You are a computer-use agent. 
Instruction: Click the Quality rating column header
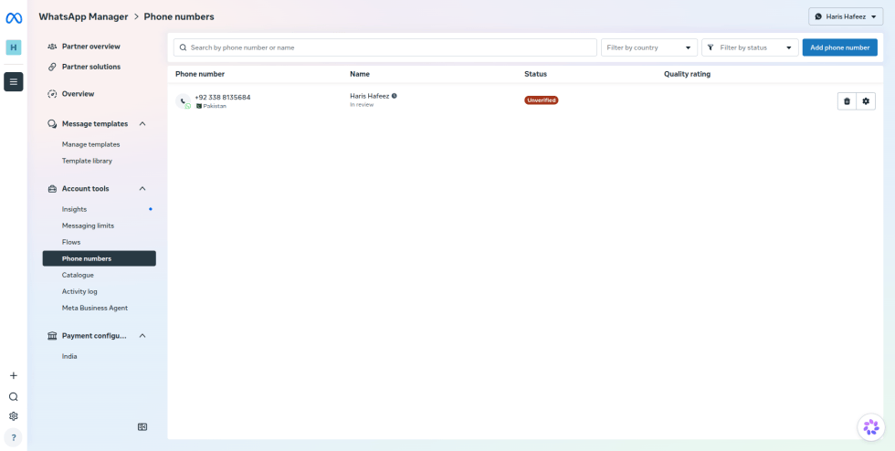click(x=687, y=74)
